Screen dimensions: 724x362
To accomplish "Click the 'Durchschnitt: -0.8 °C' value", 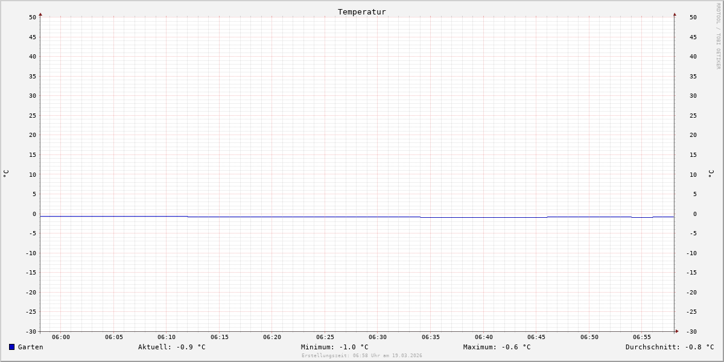I will [670, 347].
